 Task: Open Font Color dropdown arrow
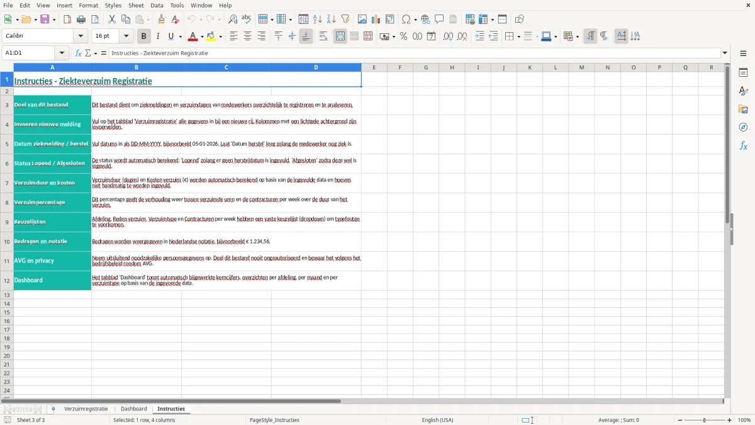201,37
